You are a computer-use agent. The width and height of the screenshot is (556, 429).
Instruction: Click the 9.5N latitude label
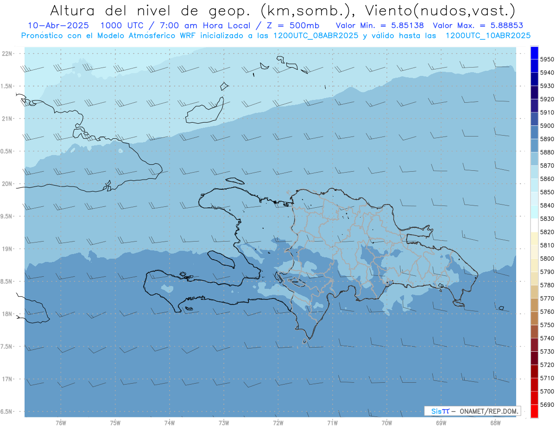pyautogui.click(x=6, y=216)
